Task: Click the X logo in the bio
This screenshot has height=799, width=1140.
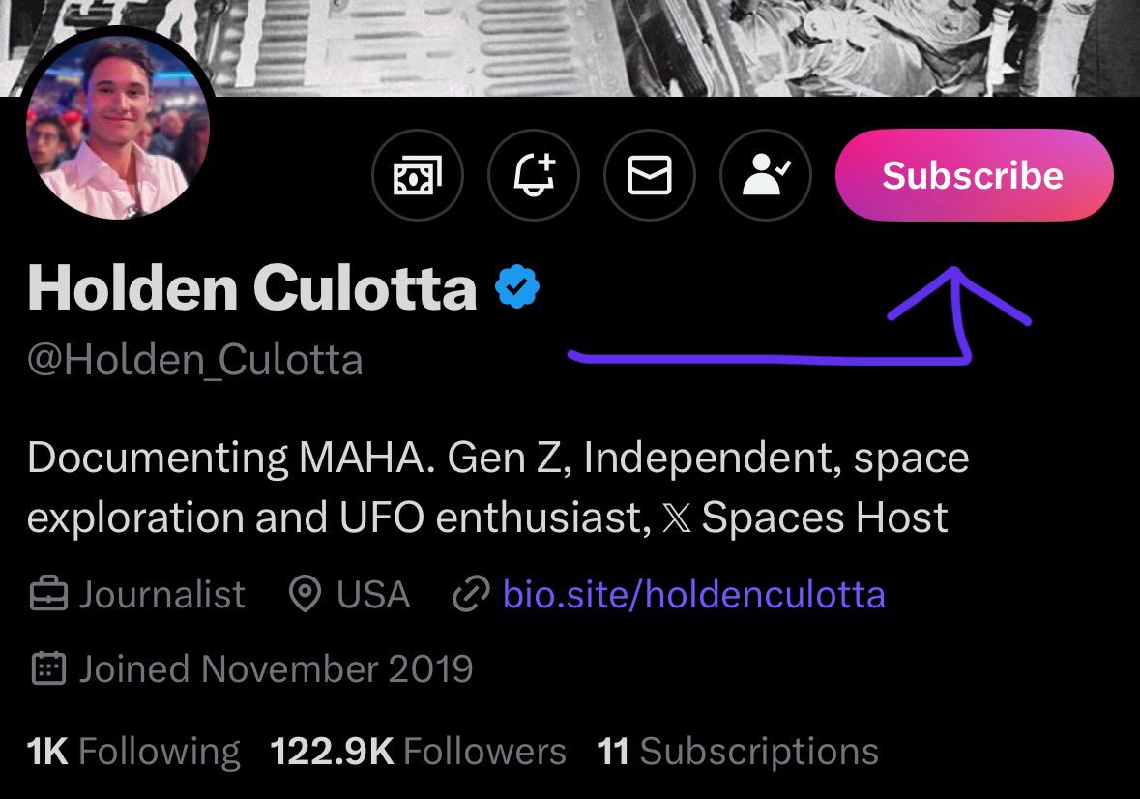Action: coord(674,519)
